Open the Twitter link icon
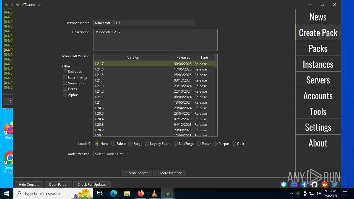Screen dimensions: 354x199 [x=335, y=184]
